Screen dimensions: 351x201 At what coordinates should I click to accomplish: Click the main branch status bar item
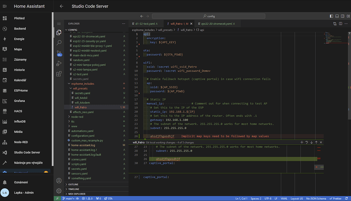coord(69,199)
